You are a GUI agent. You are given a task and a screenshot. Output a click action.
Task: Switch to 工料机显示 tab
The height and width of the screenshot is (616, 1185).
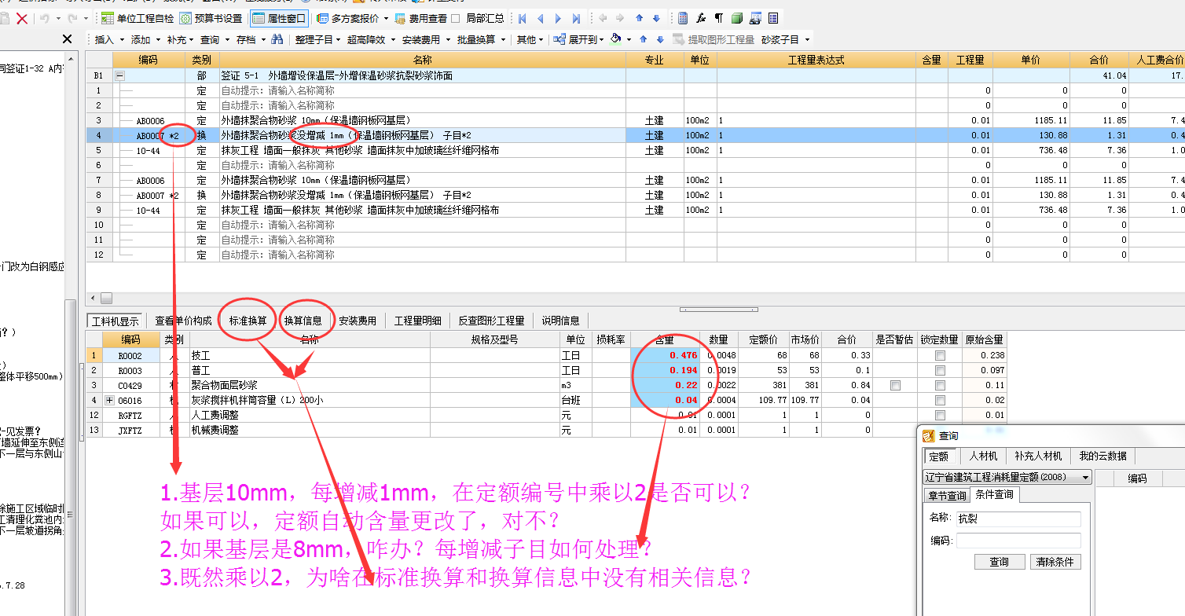click(115, 321)
